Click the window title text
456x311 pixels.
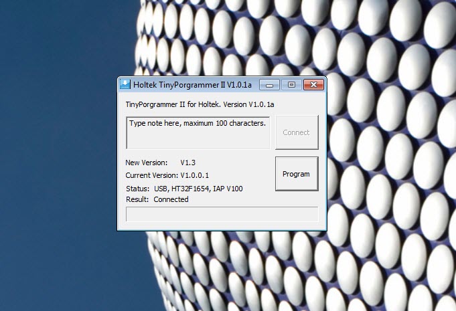192,85
